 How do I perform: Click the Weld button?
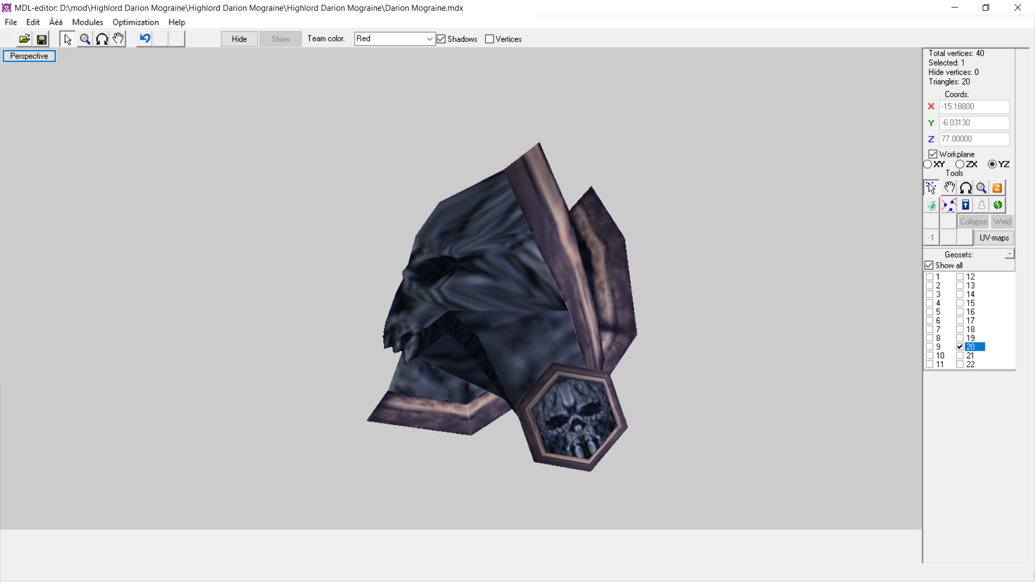tap(1002, 221)
